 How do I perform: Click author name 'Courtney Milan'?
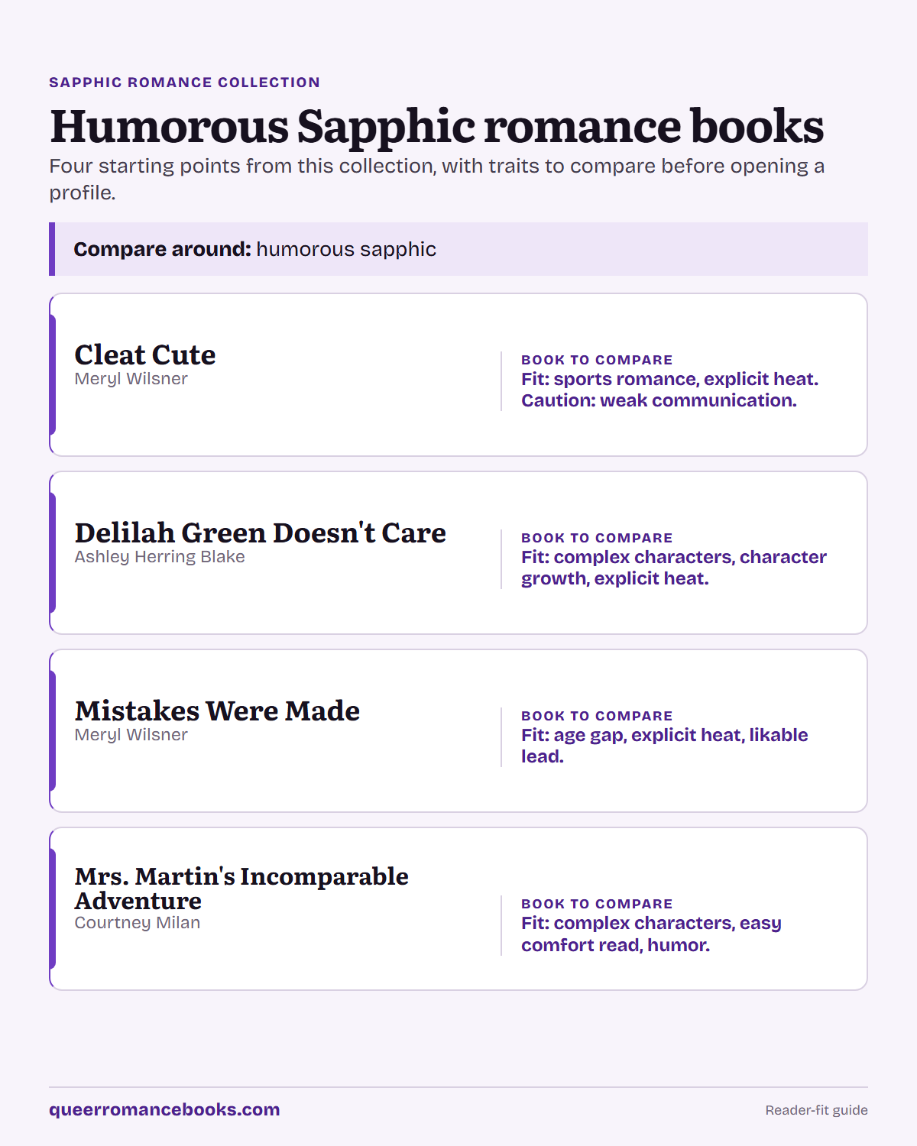coord(138,923)
